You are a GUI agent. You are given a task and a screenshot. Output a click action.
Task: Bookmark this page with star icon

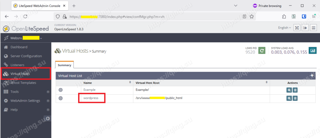[252, 17]
